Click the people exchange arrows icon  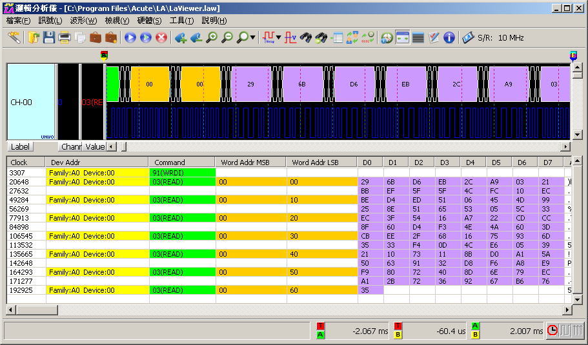point(352,37)
